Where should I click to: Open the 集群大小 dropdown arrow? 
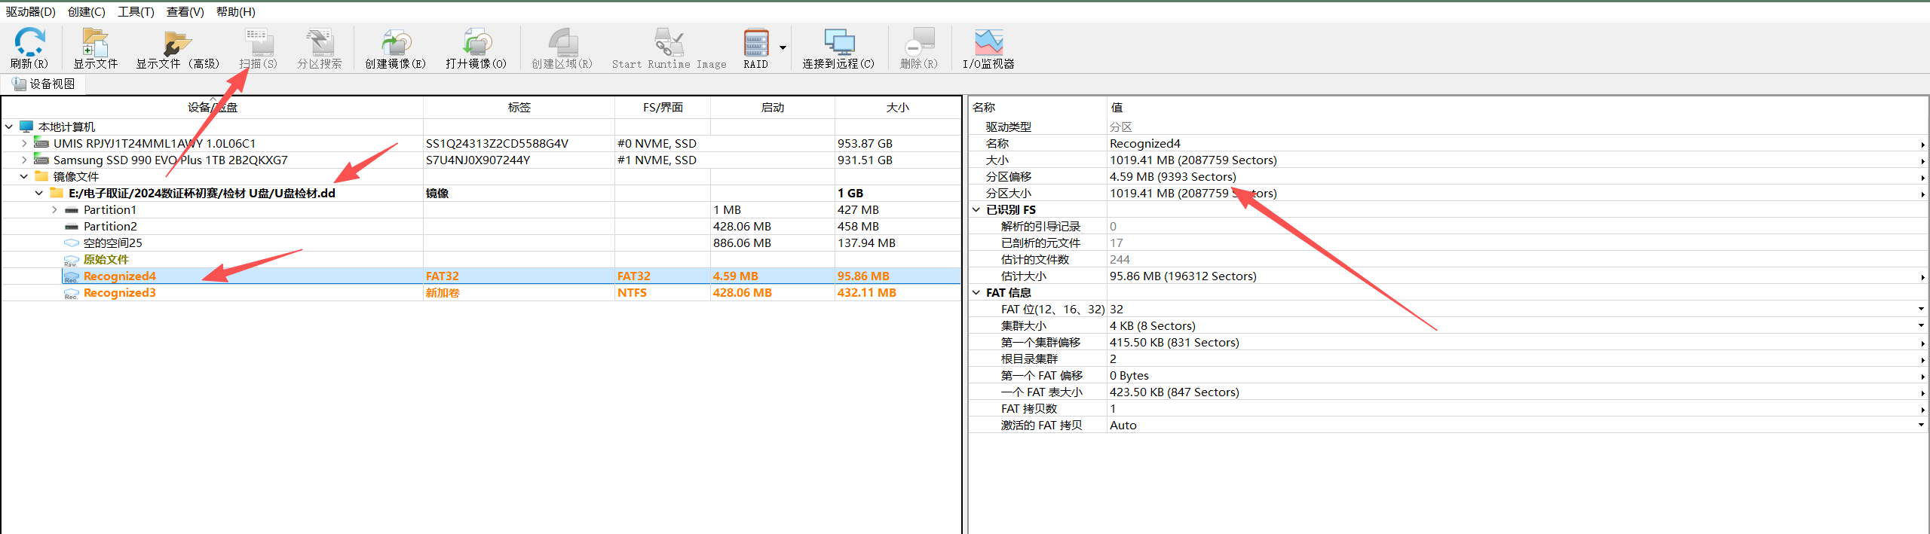[1921, 325]
